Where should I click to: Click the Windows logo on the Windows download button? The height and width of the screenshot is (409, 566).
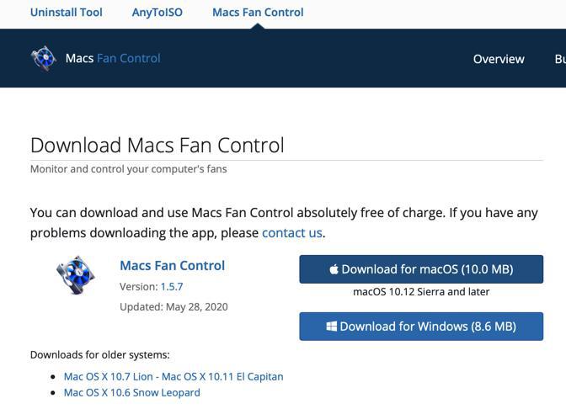point(332,327)
